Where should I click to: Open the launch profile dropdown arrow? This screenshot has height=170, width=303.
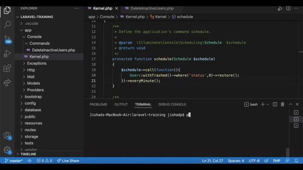click(267, 104)
